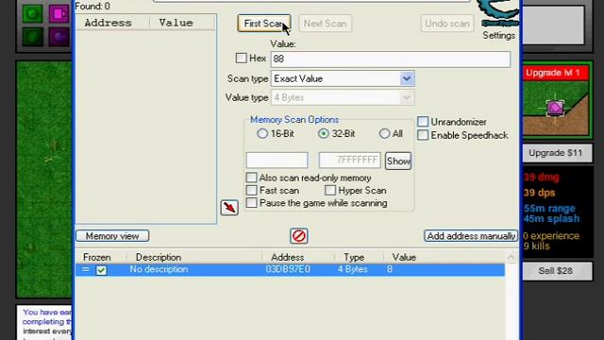Click the Description column header

point(159,257)
